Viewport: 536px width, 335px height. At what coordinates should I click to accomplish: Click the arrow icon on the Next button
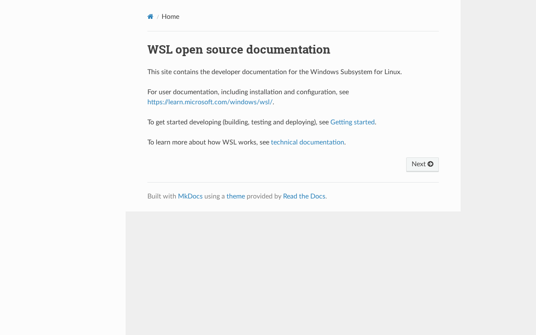[x=430, y=164]
